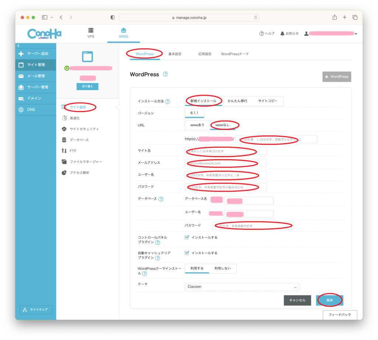Open the help question mark icon in header
Image resolution: width=378 pixels, height=340 pixels.
pos(261,34)
